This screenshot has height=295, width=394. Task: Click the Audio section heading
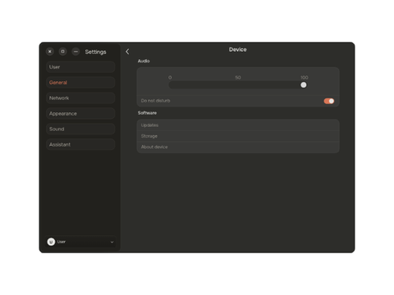(x=144, y=61)
